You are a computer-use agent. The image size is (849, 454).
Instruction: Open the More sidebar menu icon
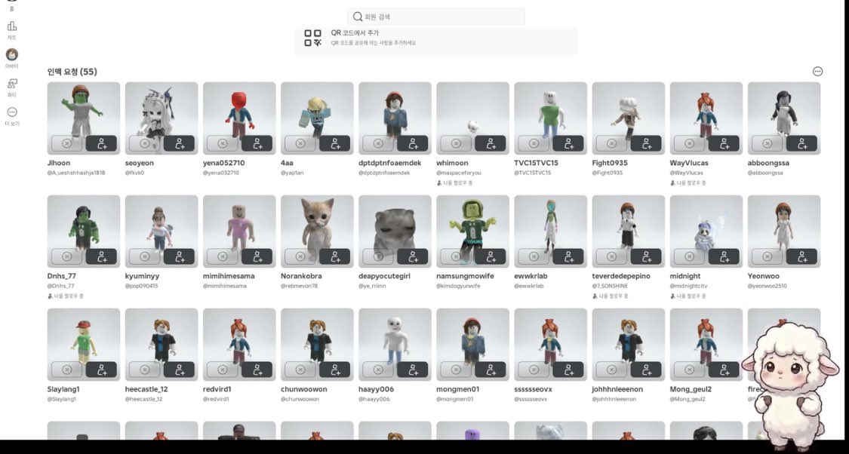click(12, 112)
